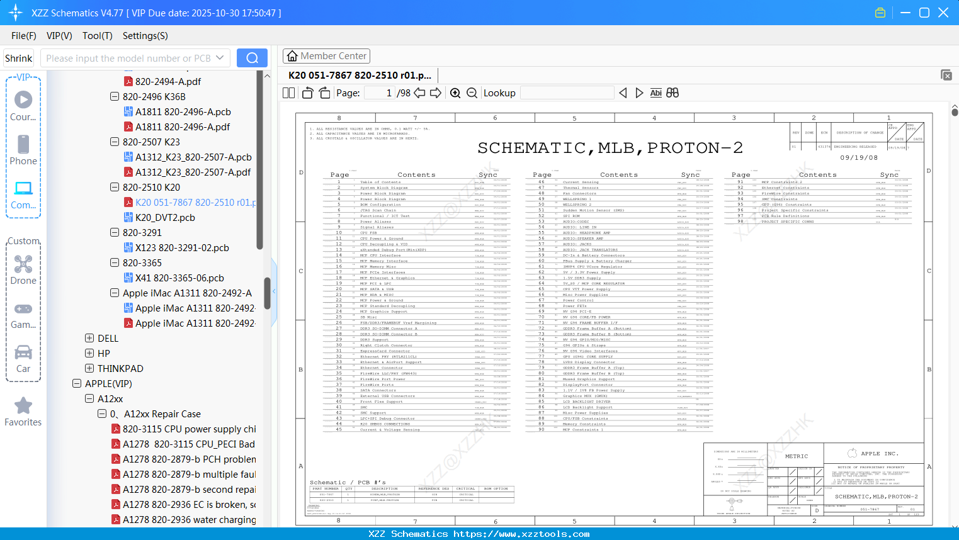Click the Shrink button
The width and height of the screenshot is (959, 540).
pos(19,58)
